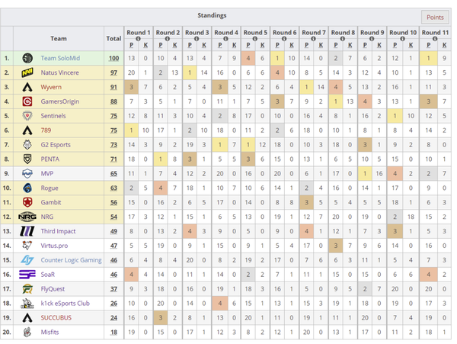
Task: Click the Sentinels logo icon
Action: 27,116
